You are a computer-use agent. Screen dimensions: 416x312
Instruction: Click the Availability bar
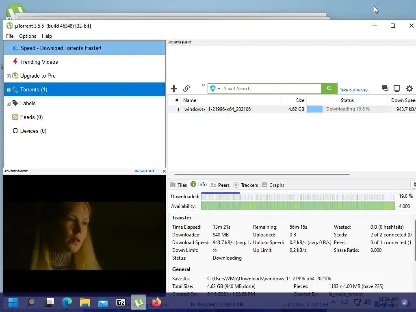(x=298, y=206)
